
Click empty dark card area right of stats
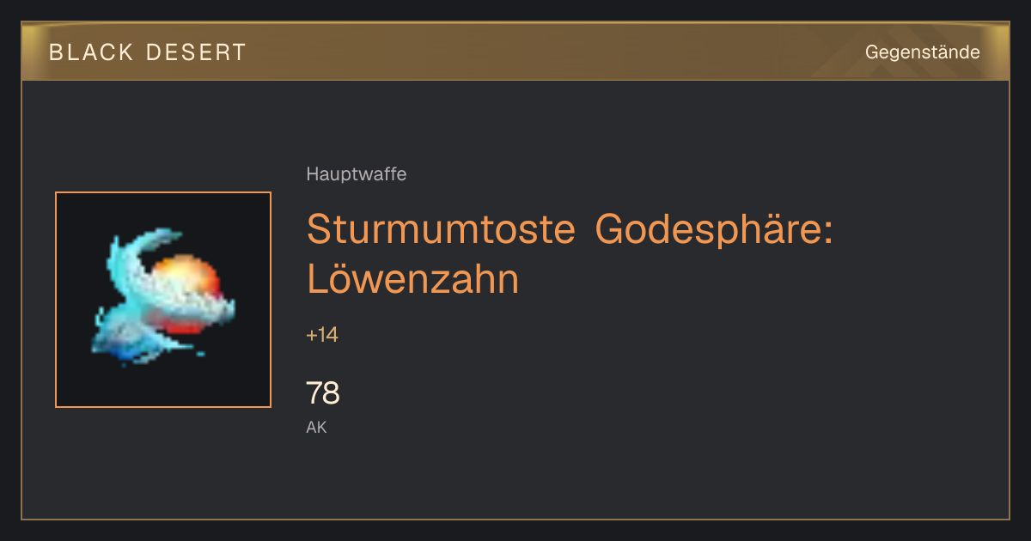pos(687,404)
